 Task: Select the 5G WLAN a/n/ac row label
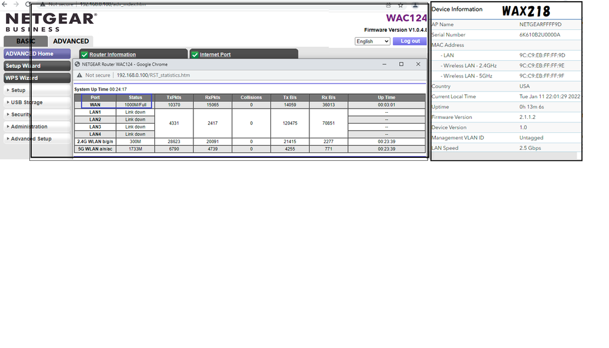[95, 149]
